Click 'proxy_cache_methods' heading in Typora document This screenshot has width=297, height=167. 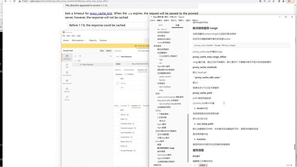(205, 67)
